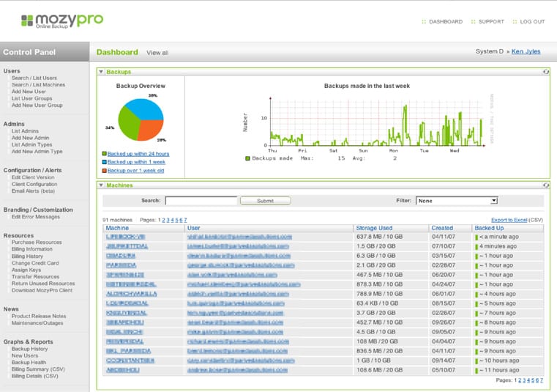Open Backup Health report
The height and width of the screenshot is (392, 557).
tap(29, 363)
